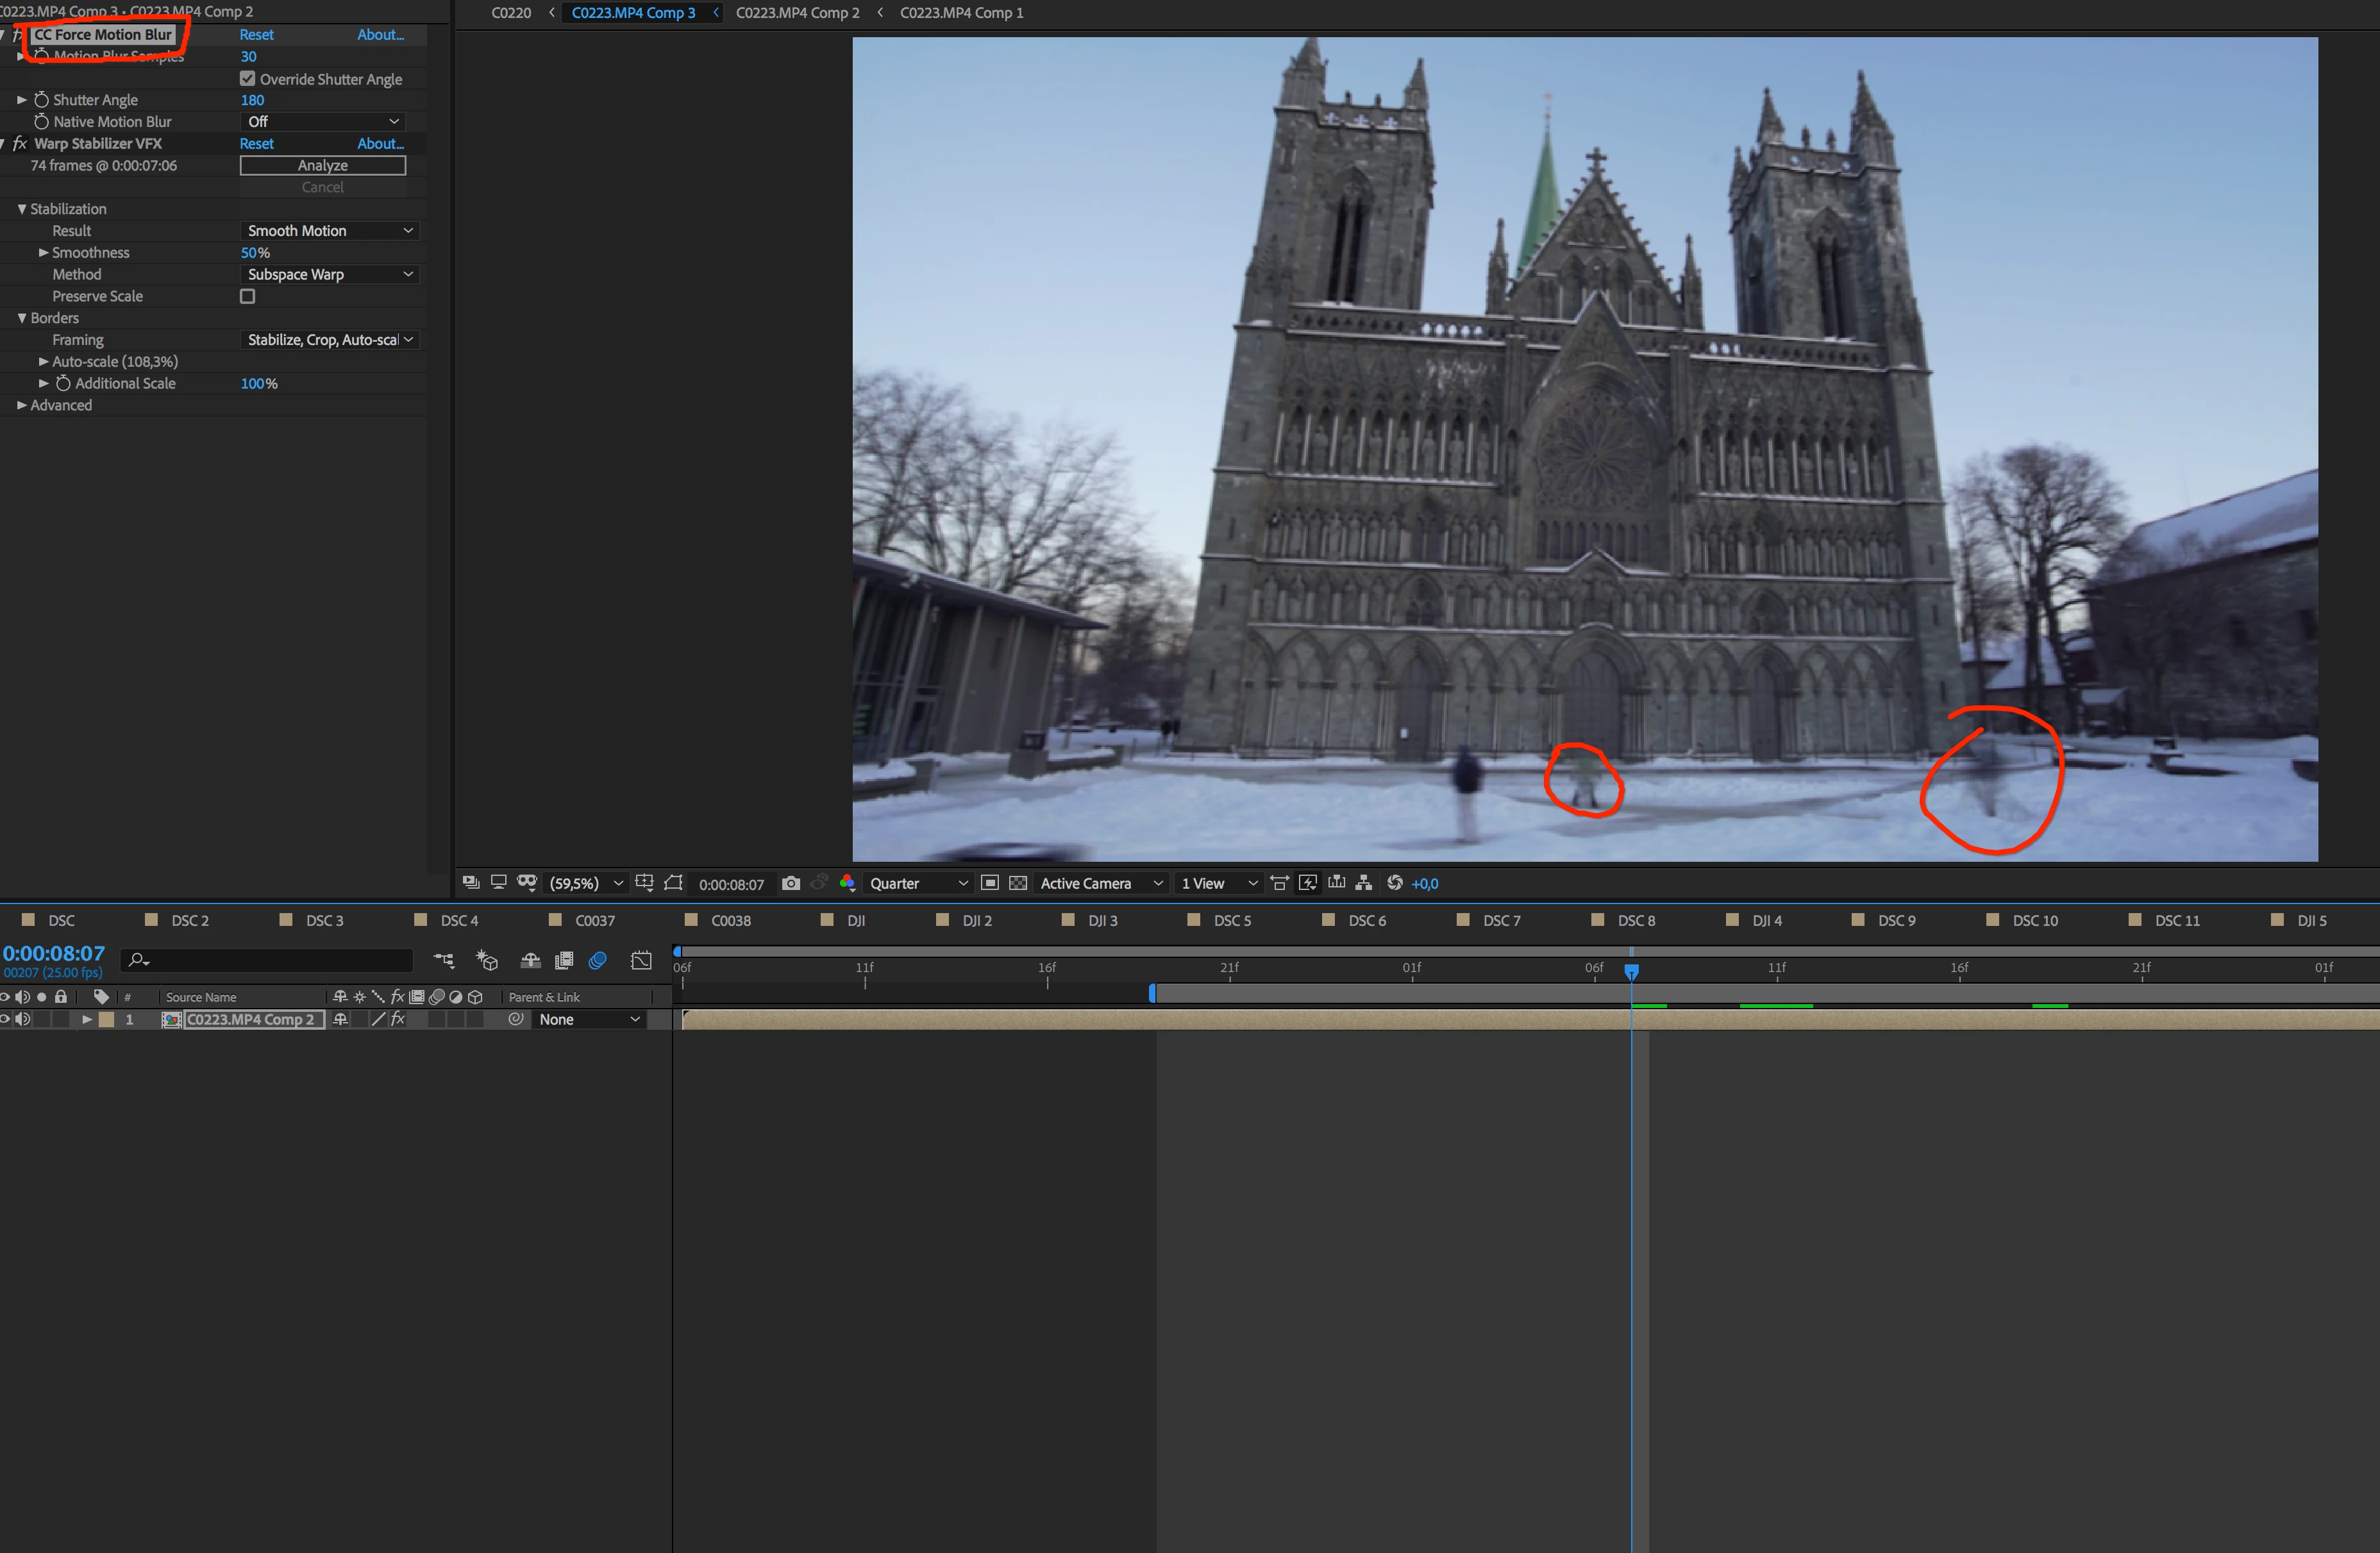Open the Quarter resolution dropdown

click(x=917, y=883)
